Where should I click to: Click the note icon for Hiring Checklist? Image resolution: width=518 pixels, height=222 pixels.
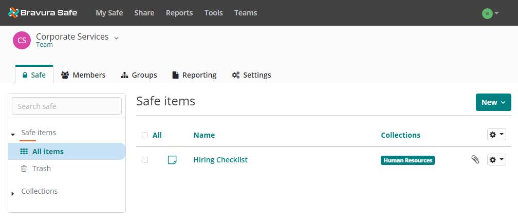point(172,160)
